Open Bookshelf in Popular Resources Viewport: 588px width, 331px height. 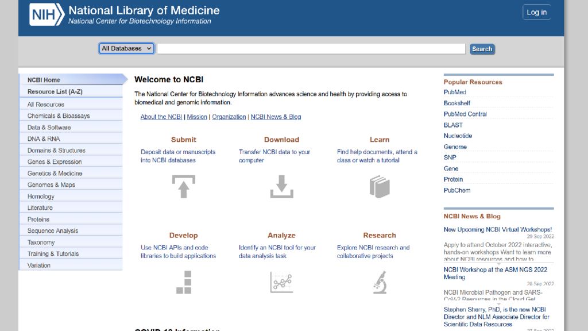point(457,103)
